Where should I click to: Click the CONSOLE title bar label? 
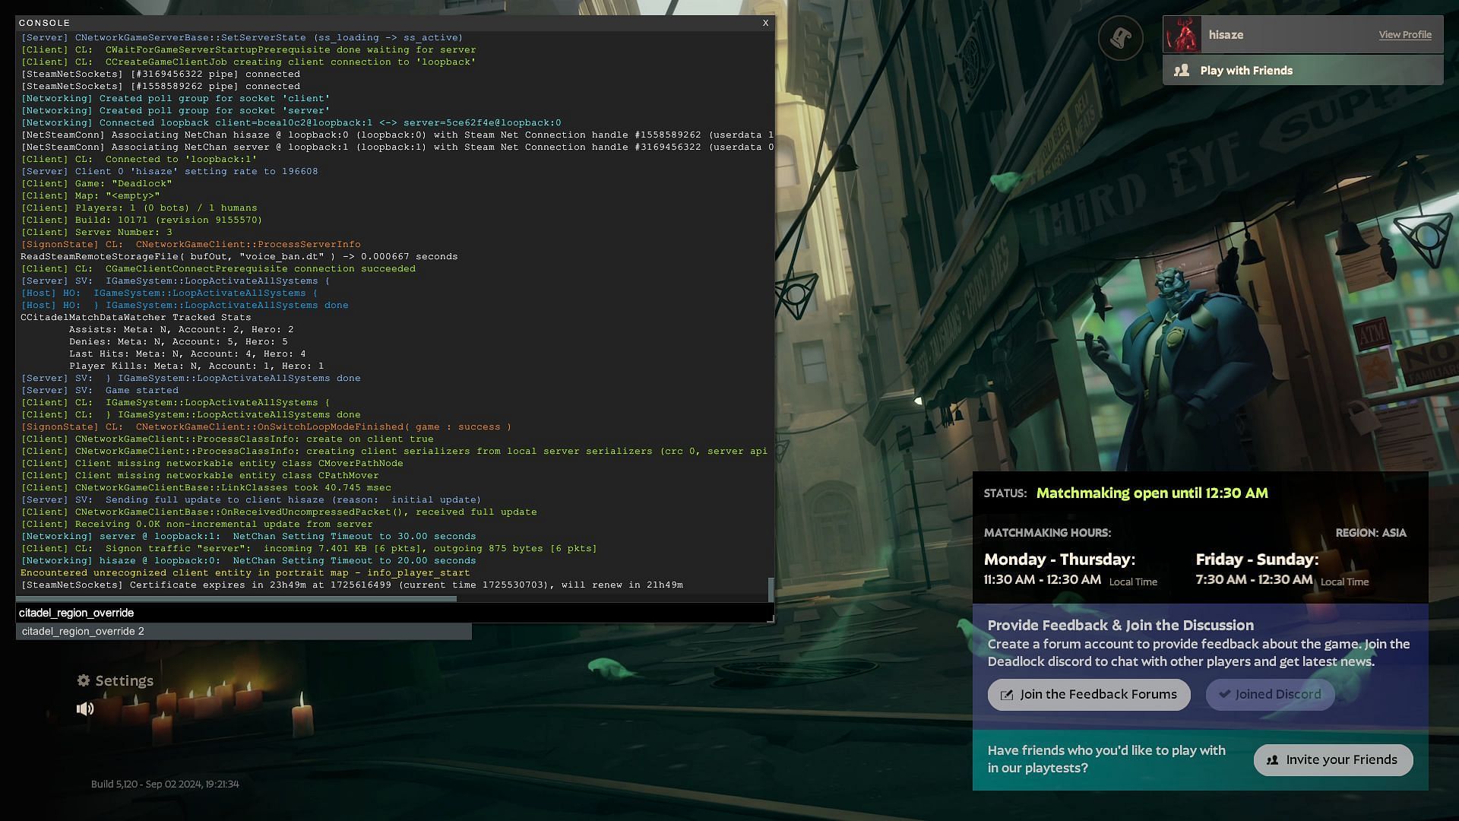[44, 23]
